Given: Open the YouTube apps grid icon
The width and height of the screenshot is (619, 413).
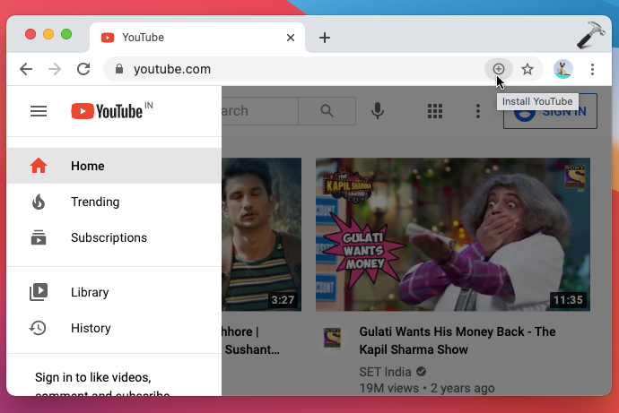Looking at the screenshot, I should (435, 111).
